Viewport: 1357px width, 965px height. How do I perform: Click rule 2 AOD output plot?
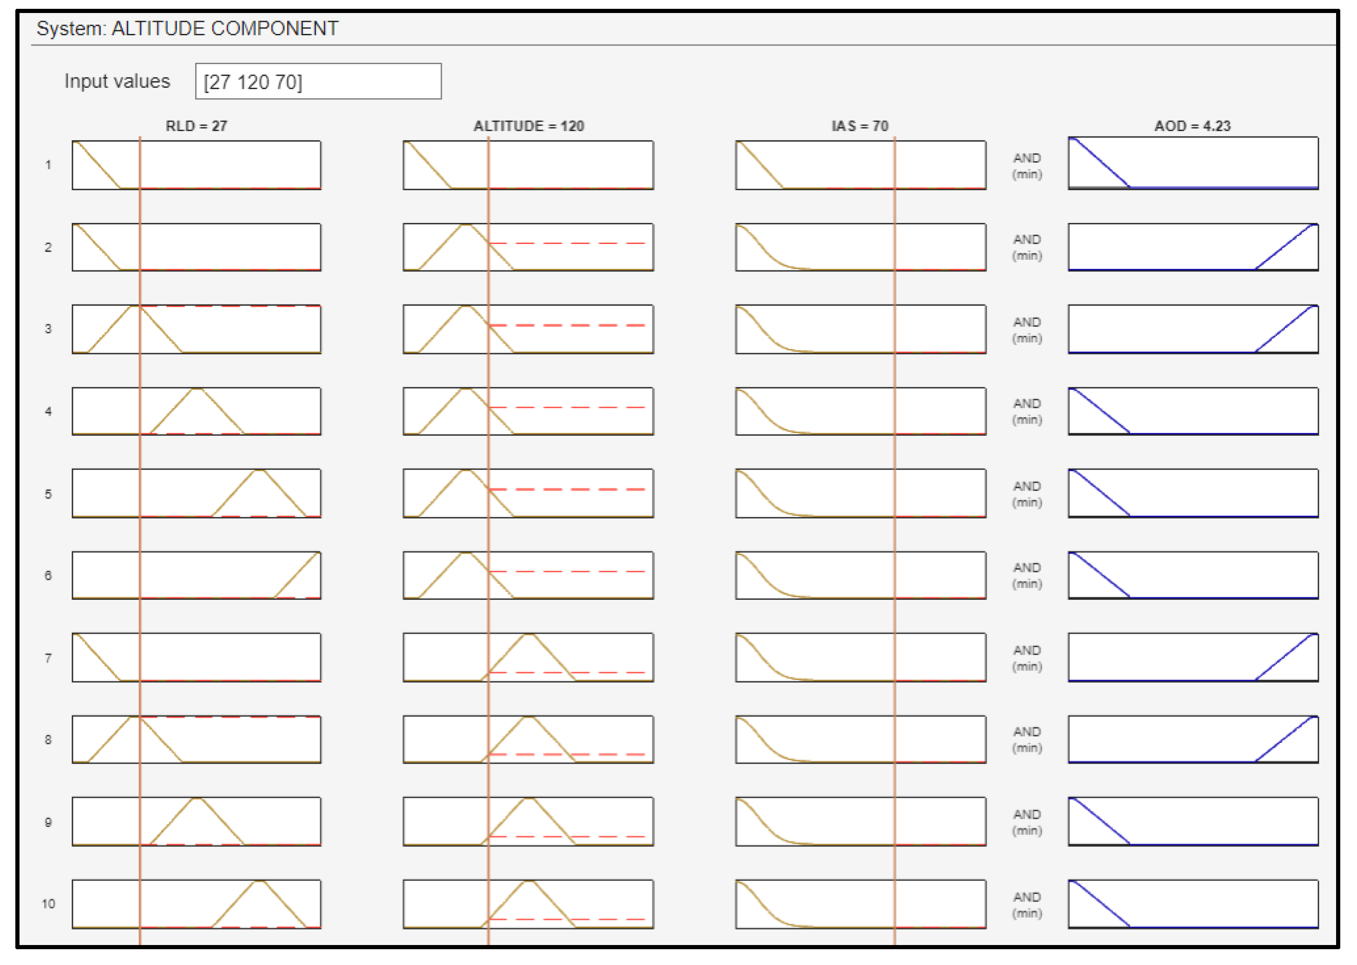click(1193, 247)
